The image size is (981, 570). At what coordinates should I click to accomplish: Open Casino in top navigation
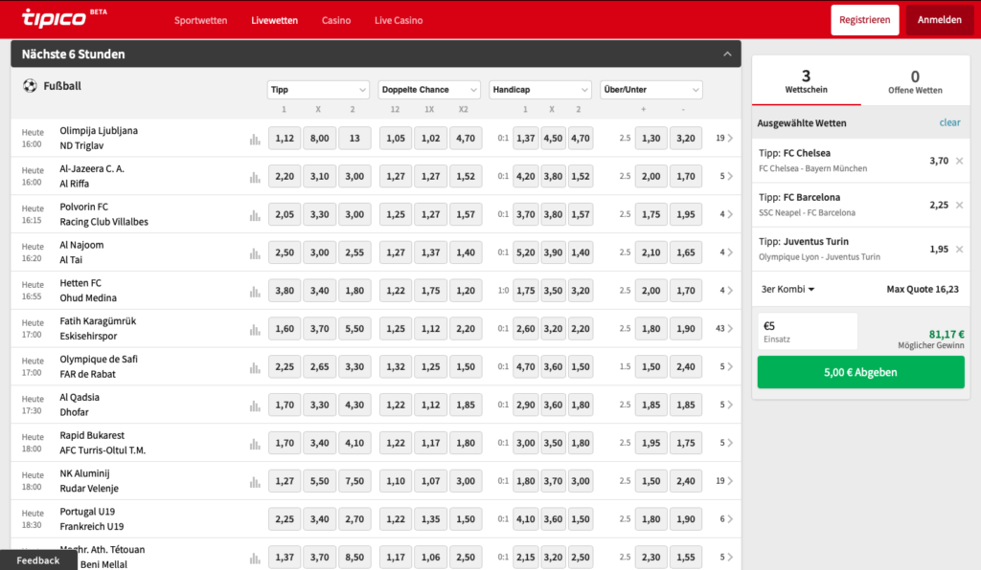pyautogui.click(x=336, y=20)
